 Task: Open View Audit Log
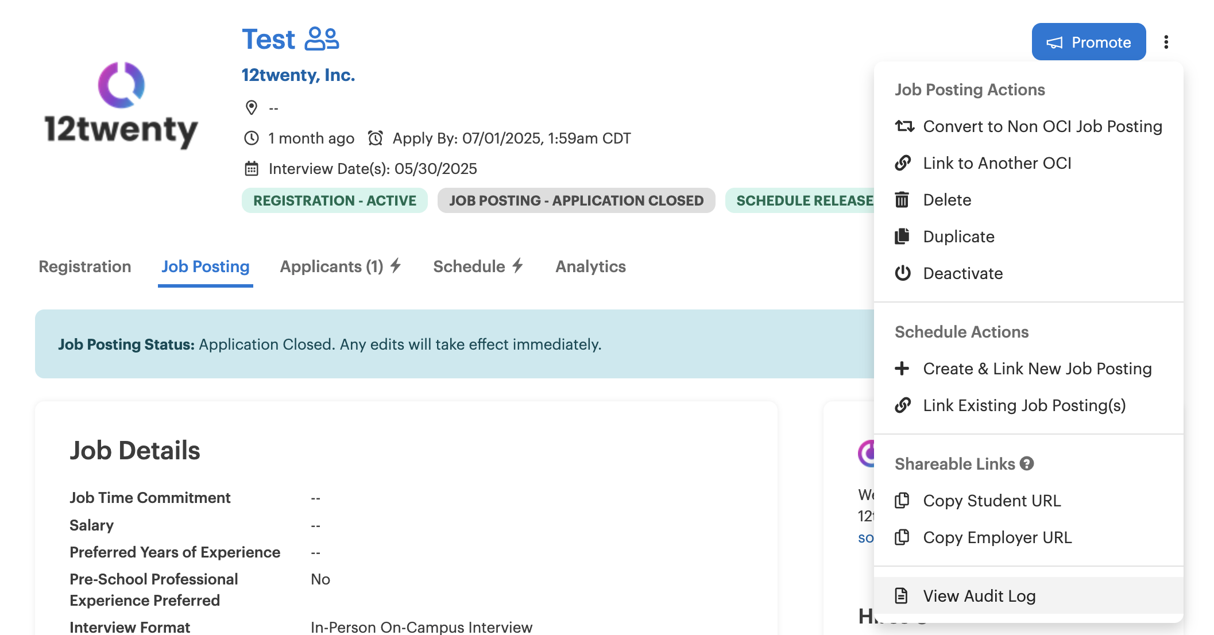coord(979,596)
